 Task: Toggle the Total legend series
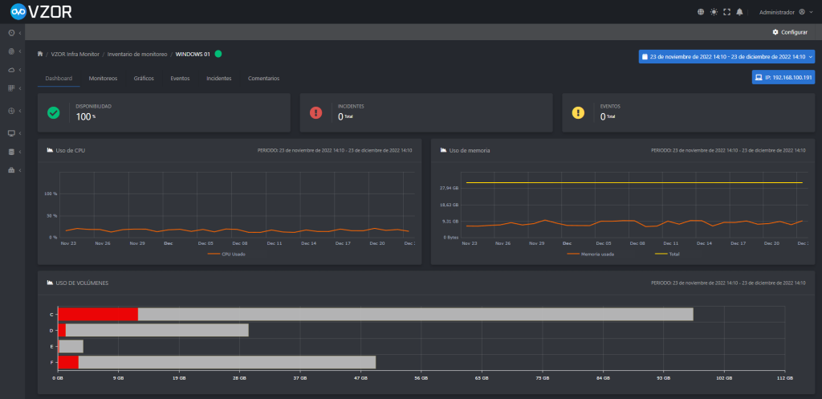pyautogui.click(x=667, y=254)
